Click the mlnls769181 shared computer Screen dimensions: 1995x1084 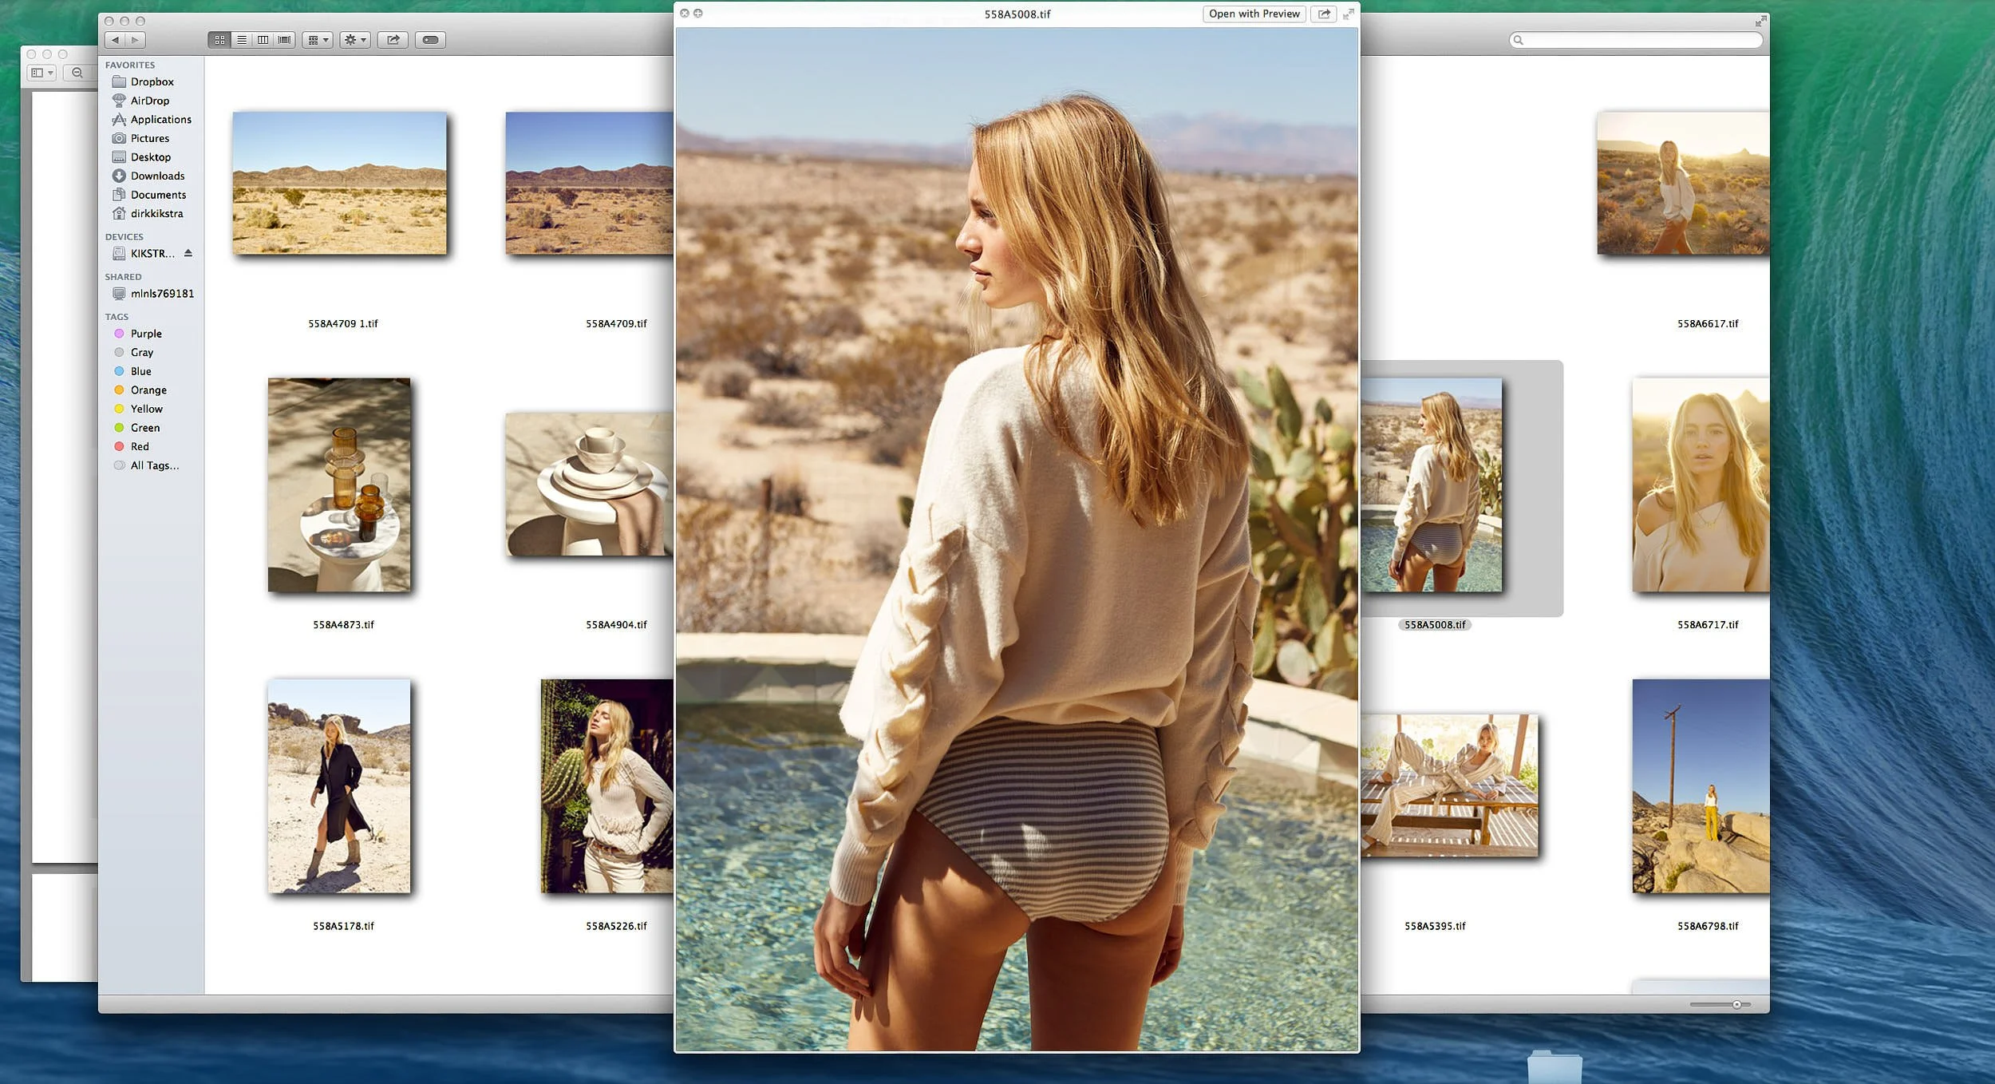click(161, 293)
